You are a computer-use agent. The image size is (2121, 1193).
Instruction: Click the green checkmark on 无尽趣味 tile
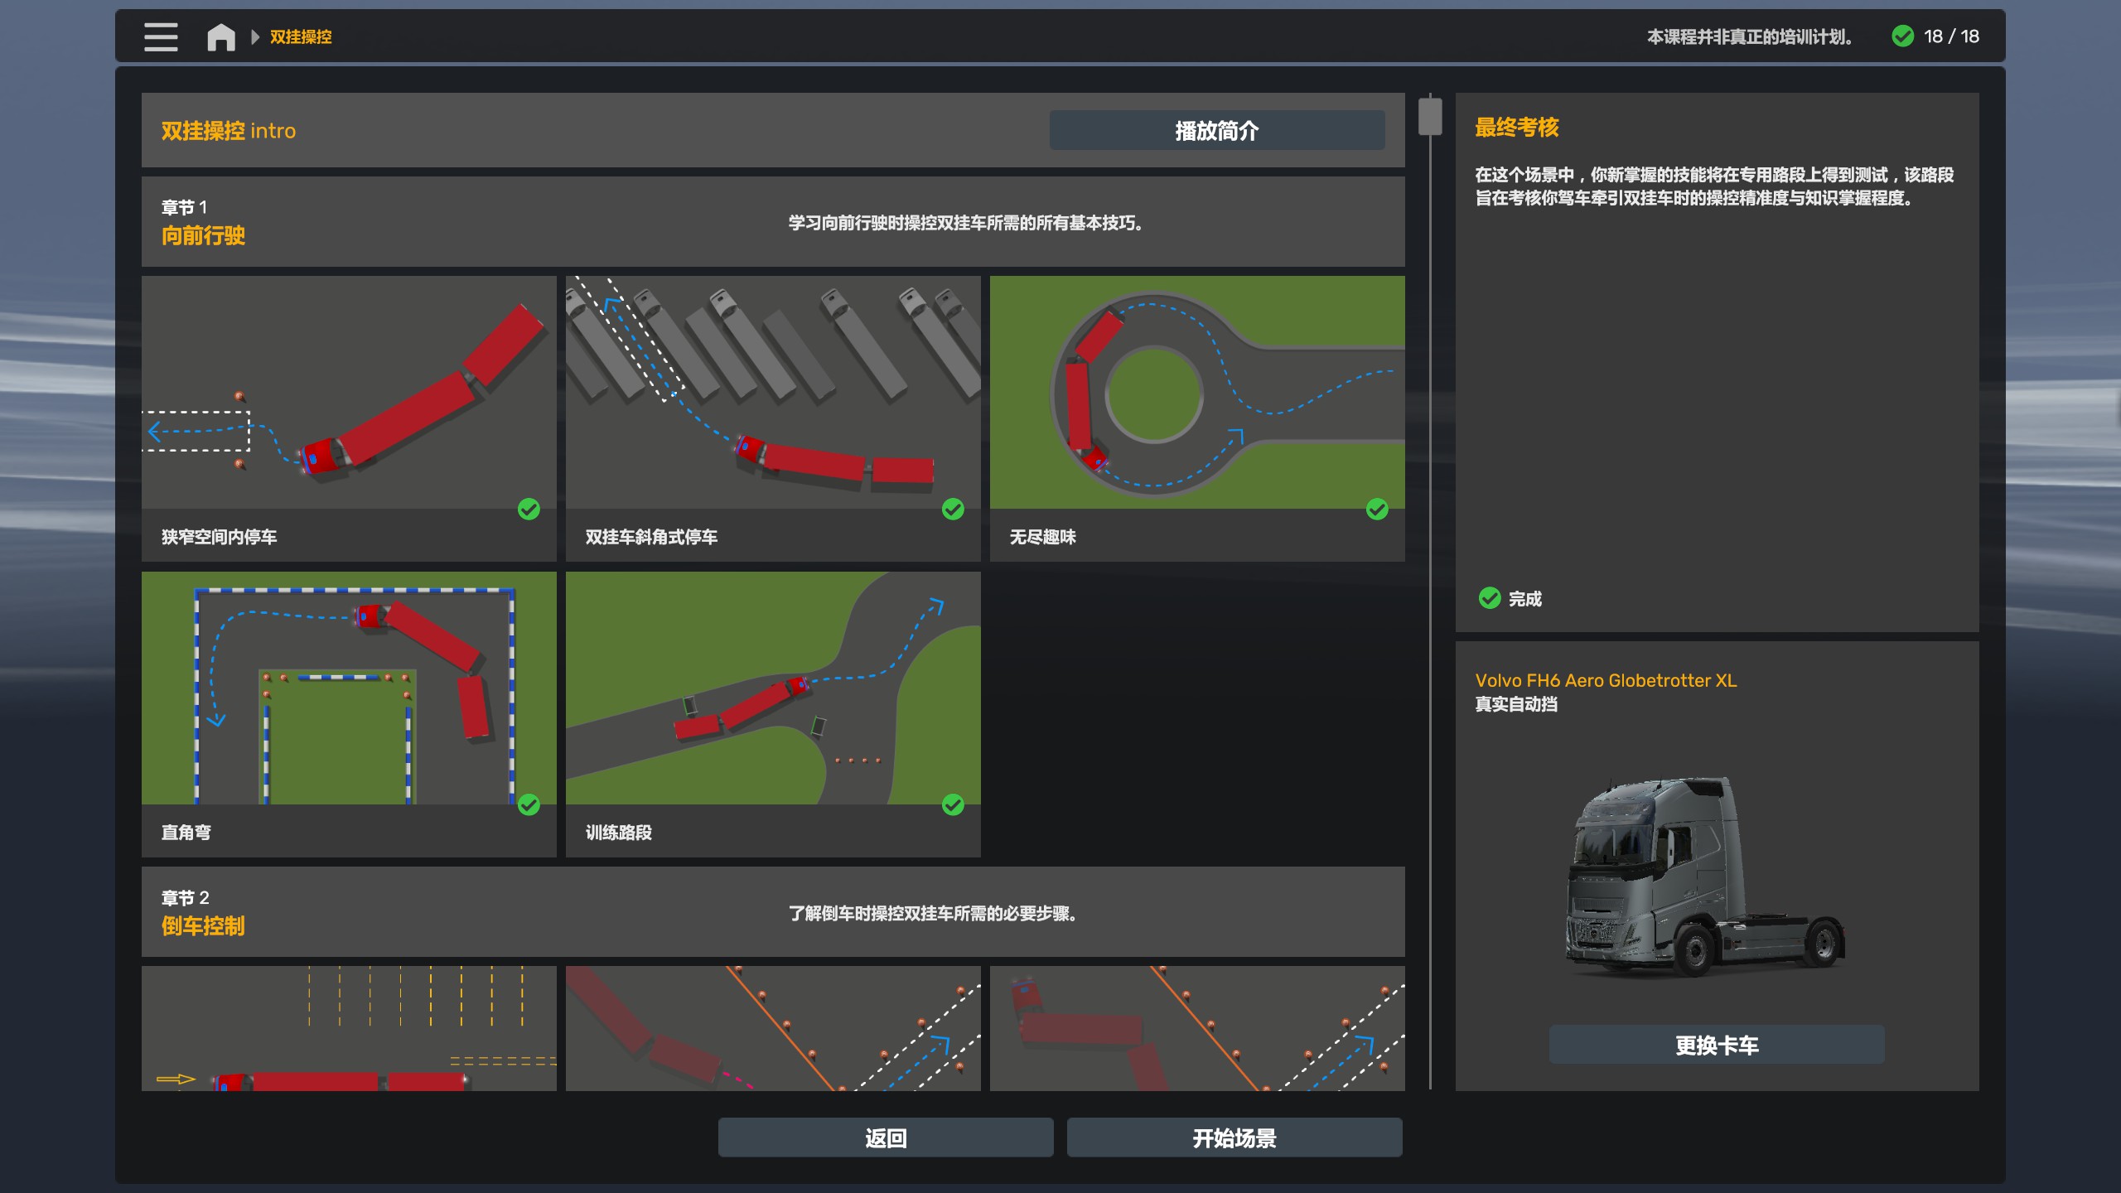coord(1377,509)
